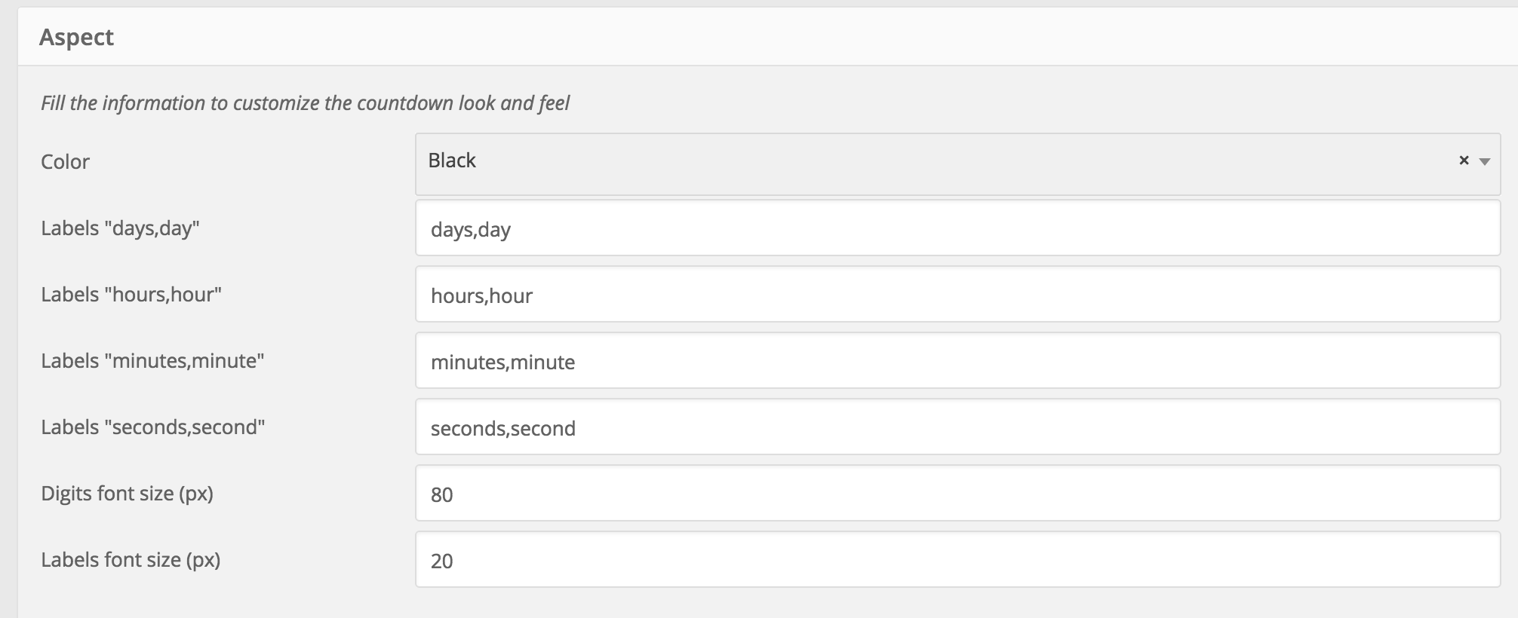Open the Color dropdown arrow
The width and height of the screenshot is (1518, 618).
click(x=1485, y=161)
